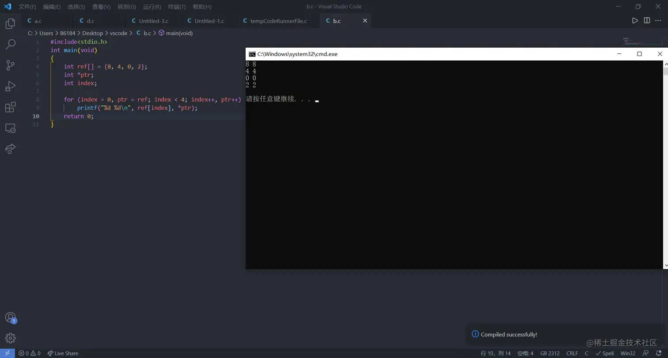The width and height of the screenshot is (668, 358).
Task: Switch to the Untitled-3.c tab
Action: (153, 21)
